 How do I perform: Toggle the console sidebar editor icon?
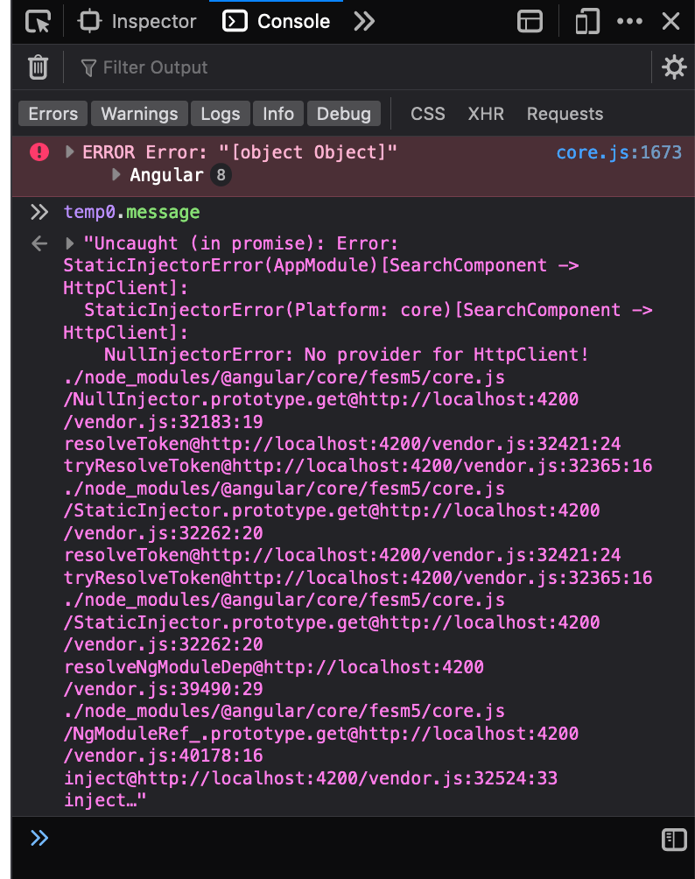(x=673, y=840)
